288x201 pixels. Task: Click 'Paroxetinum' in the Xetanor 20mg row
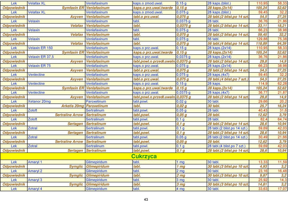pyautogui.click(x=96, y=102)
